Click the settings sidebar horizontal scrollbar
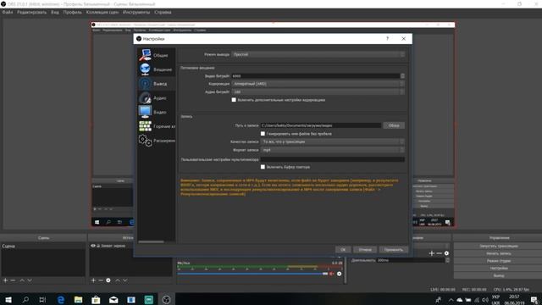This screenshot has height=305, width=542. point(151,241)
